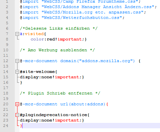160x132 pixels.
Task: Click line number 18 in the margin
Action: [x=6, y=93]
